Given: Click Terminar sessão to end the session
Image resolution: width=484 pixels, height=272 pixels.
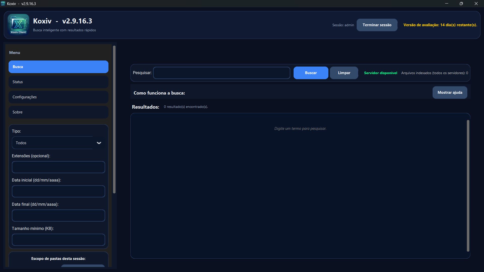Looking at the screenshot, I should 377,25.
